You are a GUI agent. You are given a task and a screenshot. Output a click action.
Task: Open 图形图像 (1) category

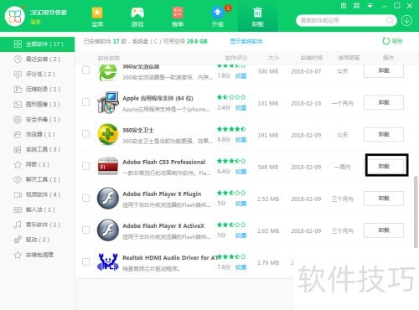point(37,105)
